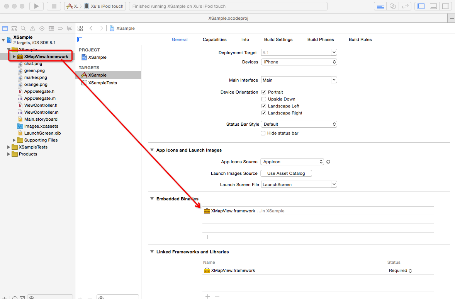This screenshot has width=455, height=299.
Task: Open the Search navigator magnifier icon
Action: click(x=23, y=28)
